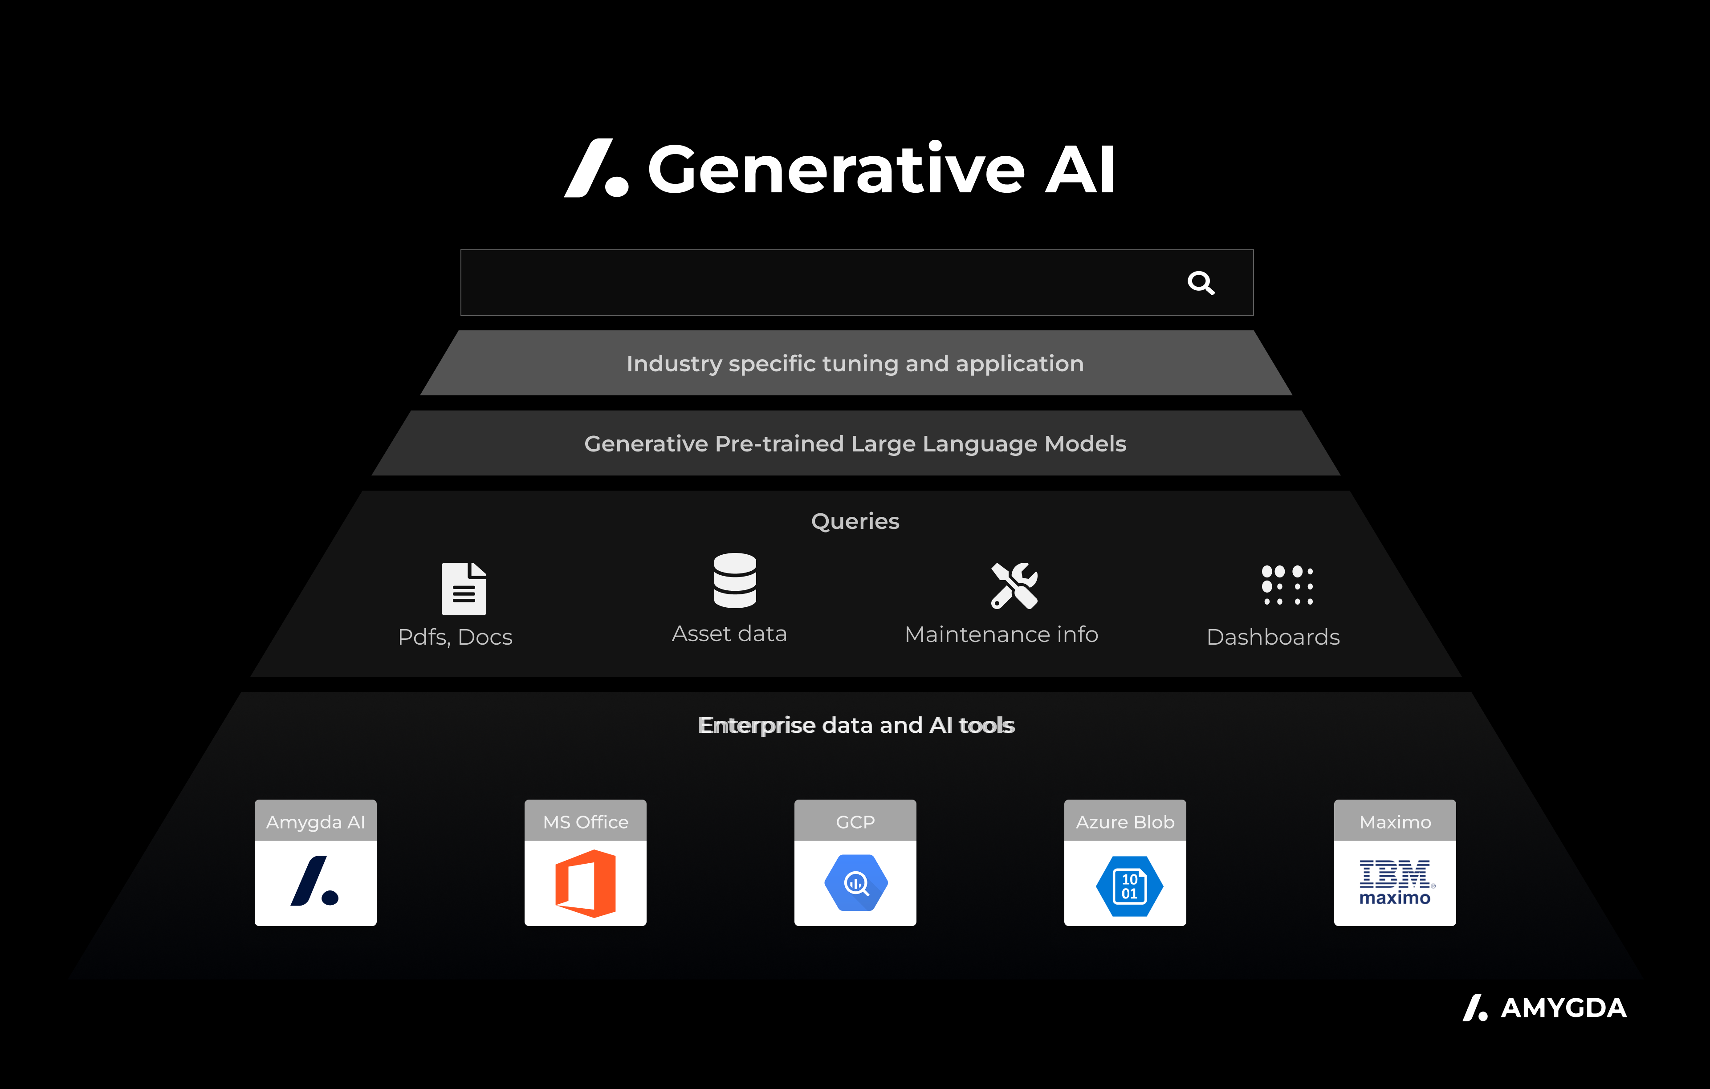Click the orange MS Office logo
The image size is (1710, 1089).
coord(585,883)
